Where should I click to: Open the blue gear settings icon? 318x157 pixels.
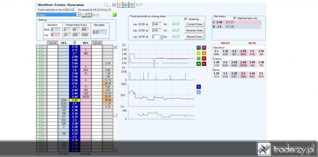click(126, 5)
